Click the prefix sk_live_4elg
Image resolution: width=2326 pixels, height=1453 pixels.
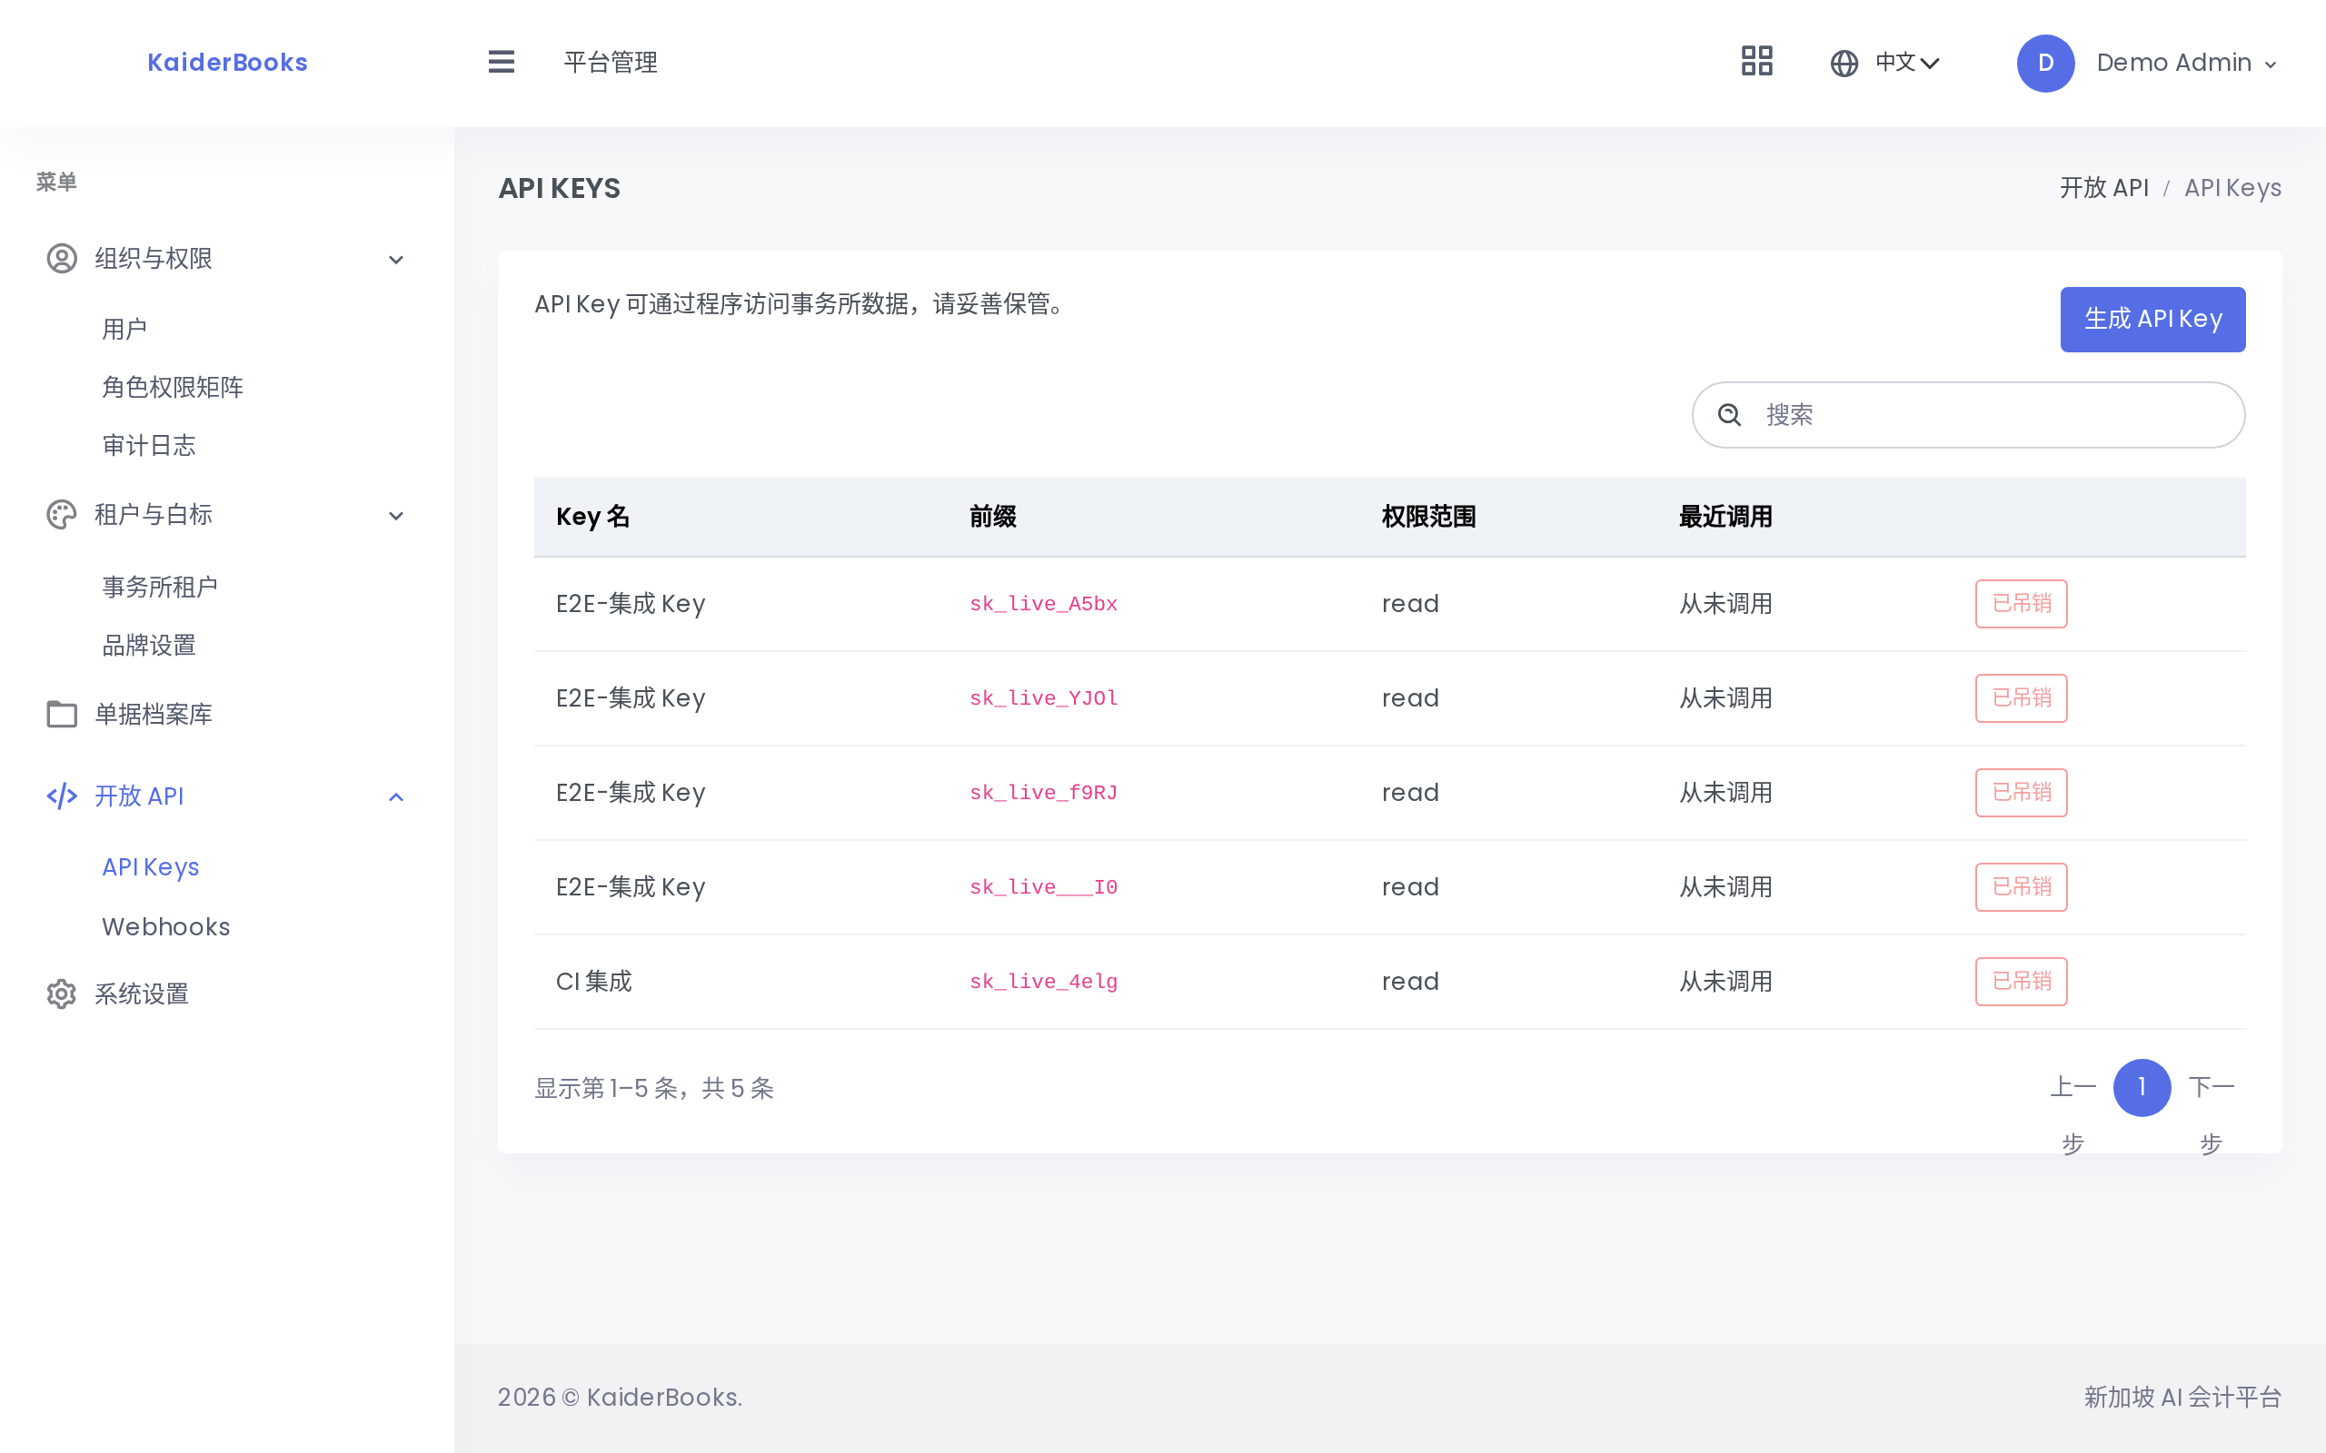point(1043,981)
